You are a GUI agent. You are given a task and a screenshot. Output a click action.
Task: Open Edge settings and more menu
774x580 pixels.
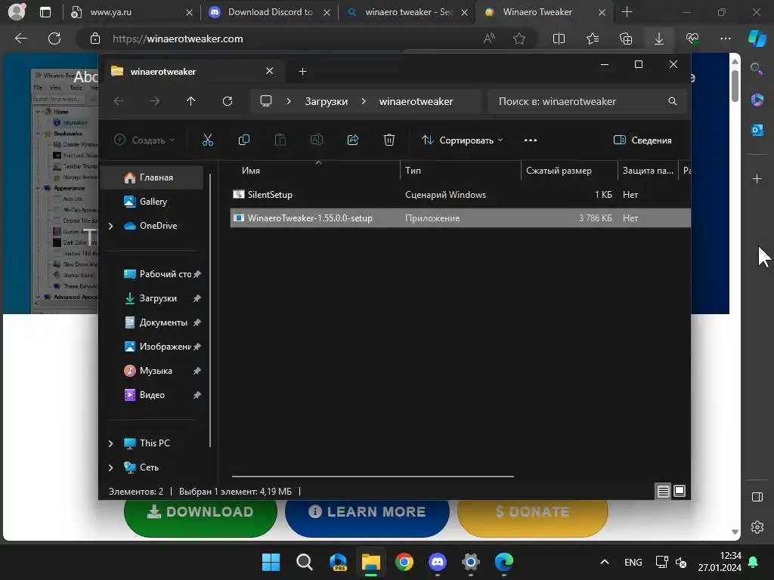[725, 39]
